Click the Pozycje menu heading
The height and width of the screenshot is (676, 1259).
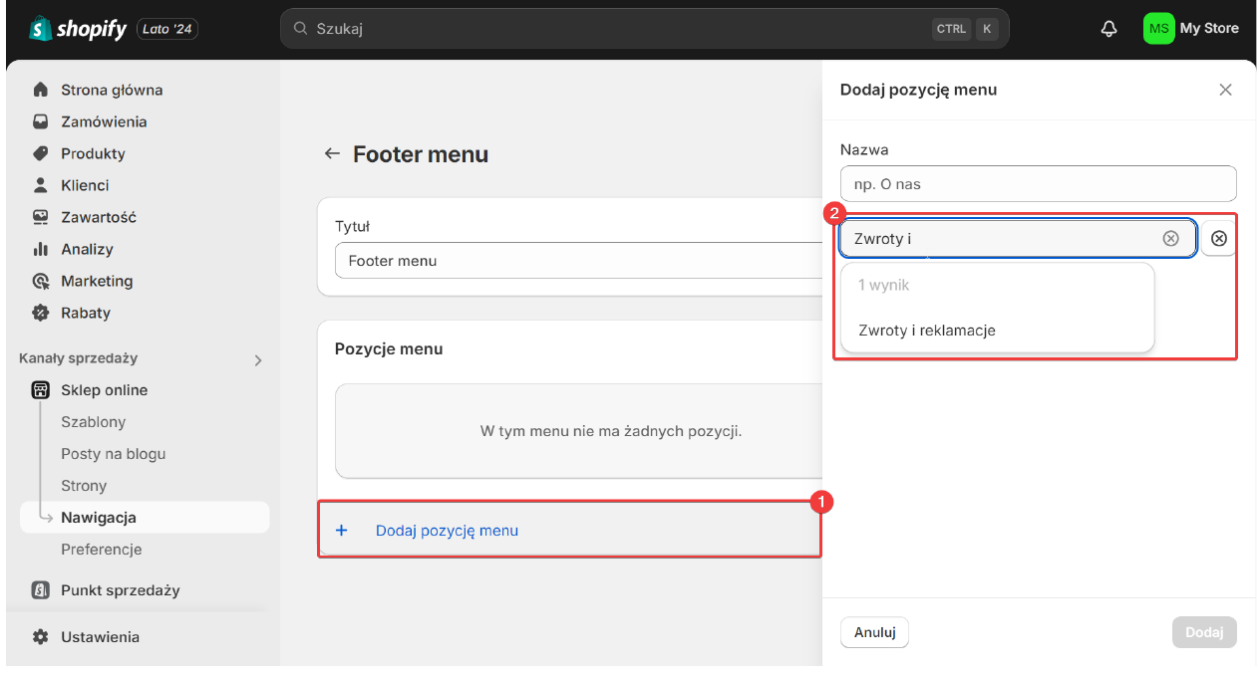(x=389, y=349)
